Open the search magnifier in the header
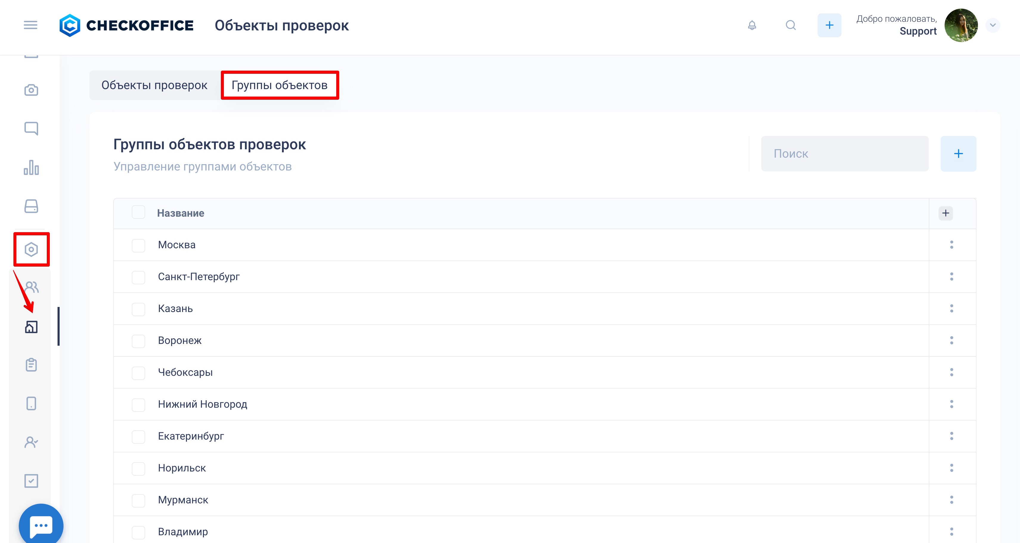 point(791,25)
